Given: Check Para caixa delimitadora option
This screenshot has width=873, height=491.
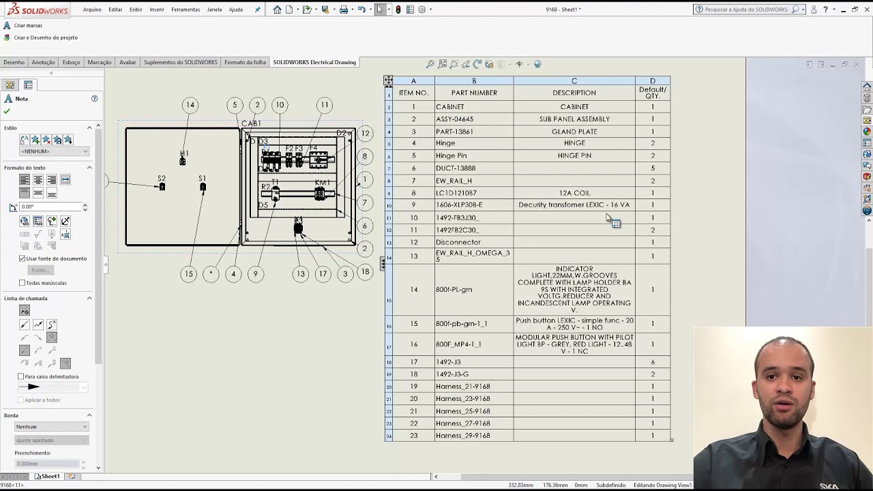Looking at the screenshot, I should click(x=21, y=376).
